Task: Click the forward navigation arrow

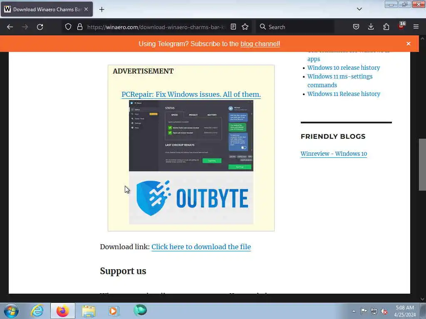Action: point(25,27)
